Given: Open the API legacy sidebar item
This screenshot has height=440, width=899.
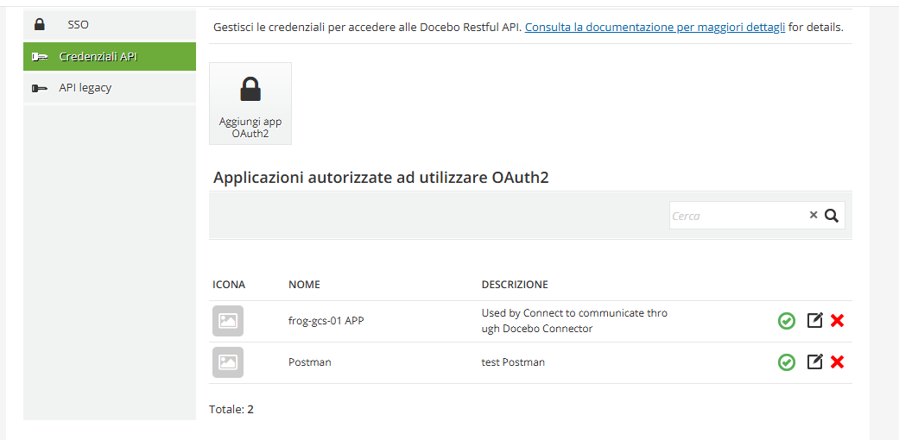Looking at the screenshot, I should 110,88.
